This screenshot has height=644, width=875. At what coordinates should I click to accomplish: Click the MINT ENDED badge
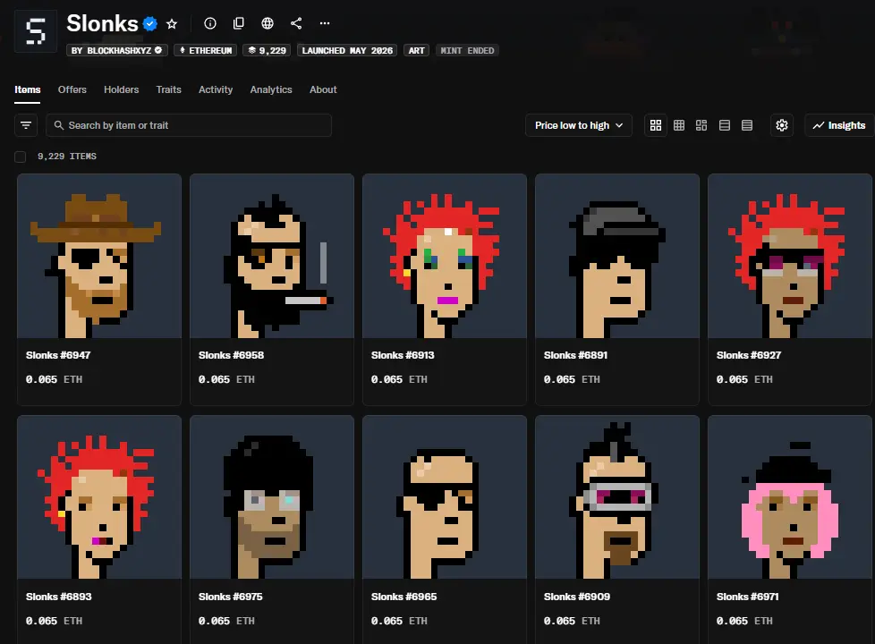click(467, 51)
